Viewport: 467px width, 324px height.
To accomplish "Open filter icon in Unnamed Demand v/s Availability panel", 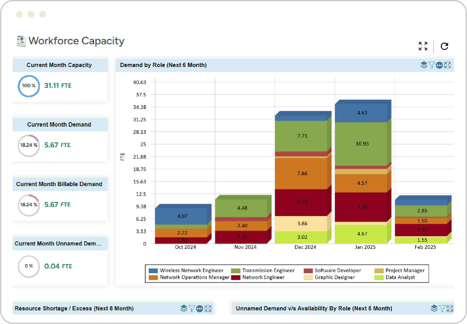I will pos(442,309).
